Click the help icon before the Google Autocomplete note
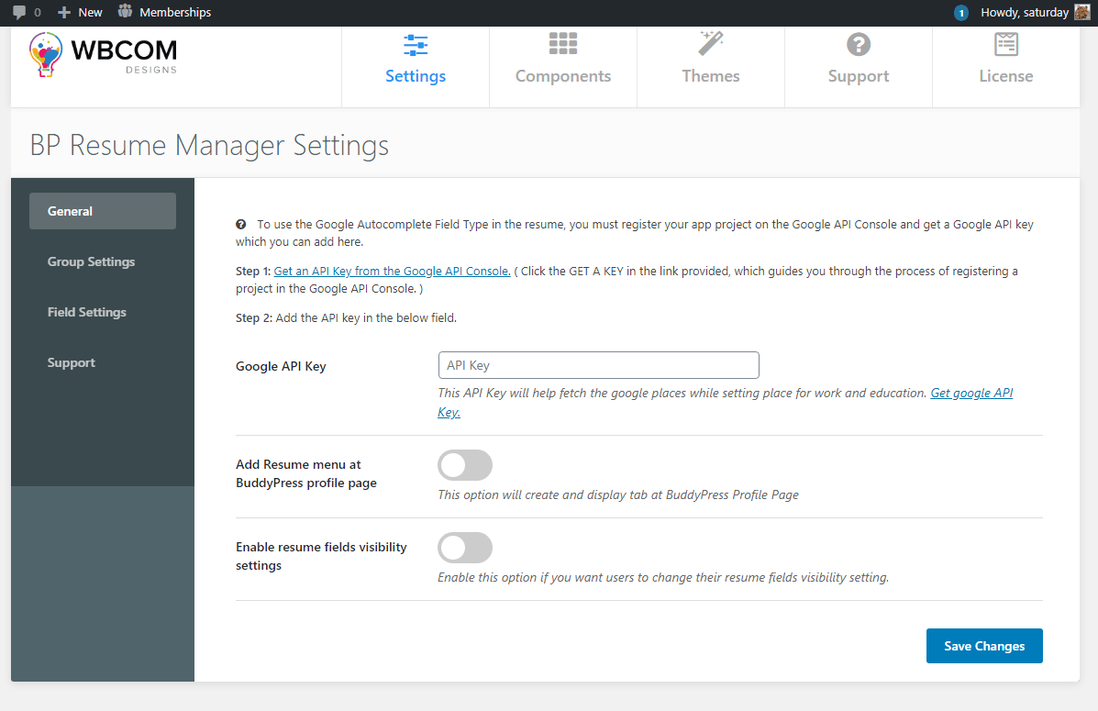The height and width of the screenshot is (711, 1098). coord(241,224)
